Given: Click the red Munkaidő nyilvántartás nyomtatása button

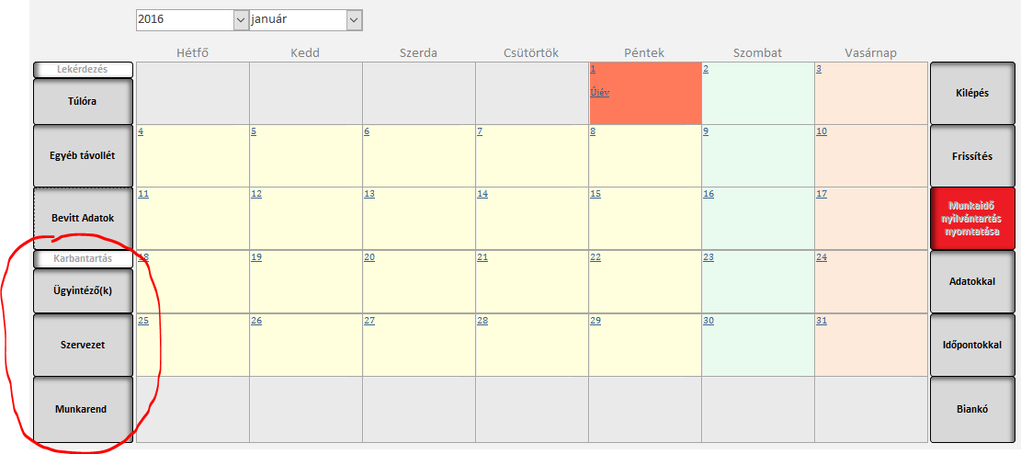Looking at the screenshot, I should (972, 218).
